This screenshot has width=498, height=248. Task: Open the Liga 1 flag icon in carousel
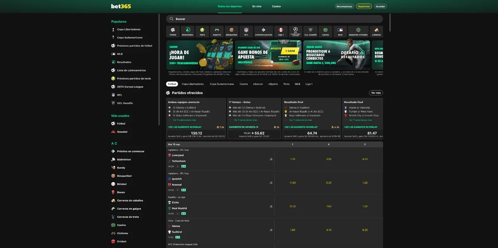281,31
